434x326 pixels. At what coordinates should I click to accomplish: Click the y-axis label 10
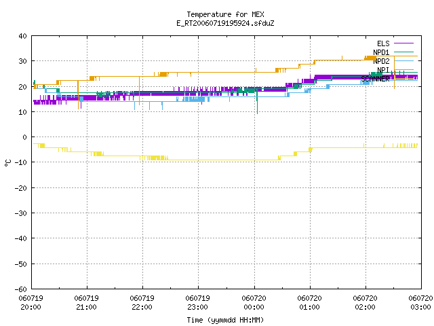click(x=22, y=112)
